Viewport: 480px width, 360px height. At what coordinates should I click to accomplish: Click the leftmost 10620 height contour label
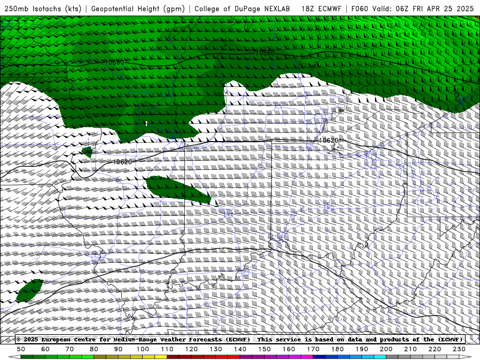coord(122,162)
